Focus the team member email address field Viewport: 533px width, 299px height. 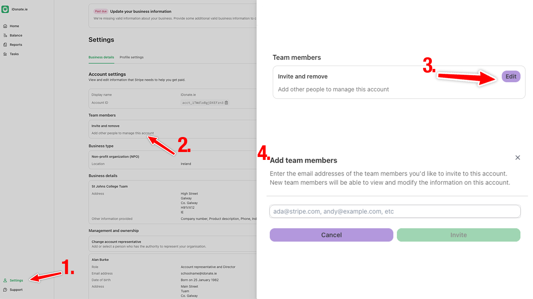[x=395, y=211]
